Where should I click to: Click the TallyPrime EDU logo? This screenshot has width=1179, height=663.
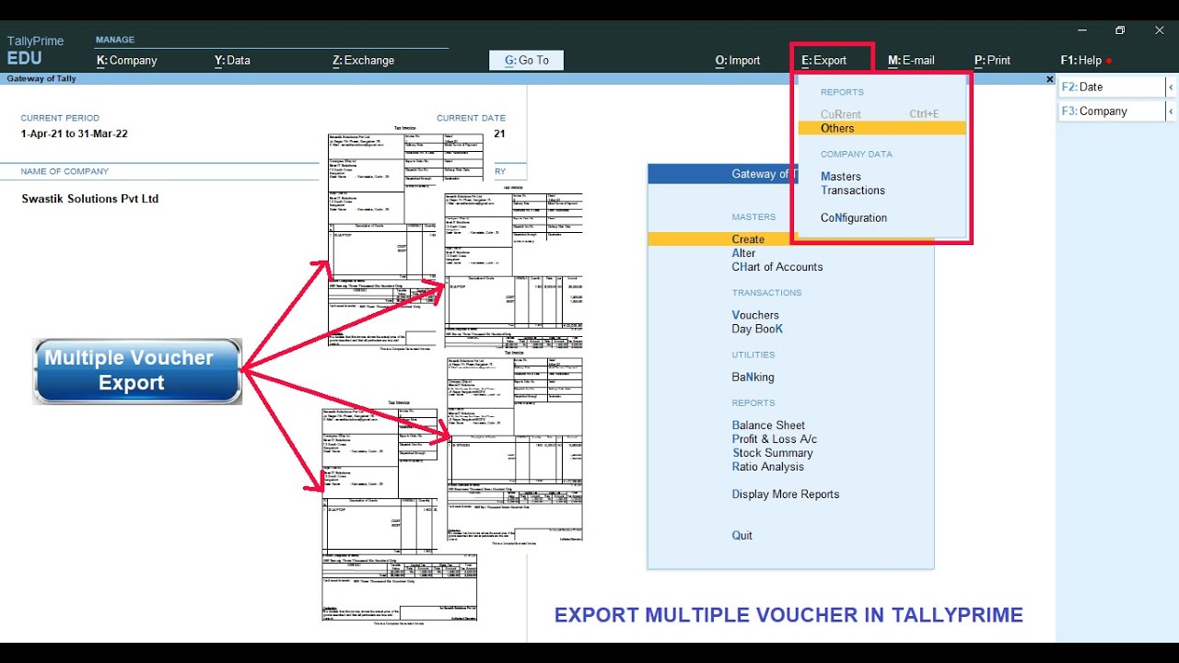pos(35,51)
